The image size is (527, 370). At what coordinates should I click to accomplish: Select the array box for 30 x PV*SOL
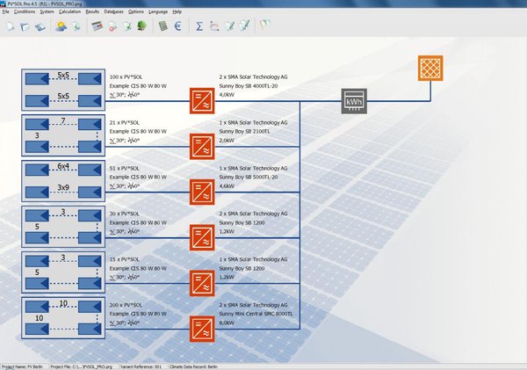pos(63,227)
